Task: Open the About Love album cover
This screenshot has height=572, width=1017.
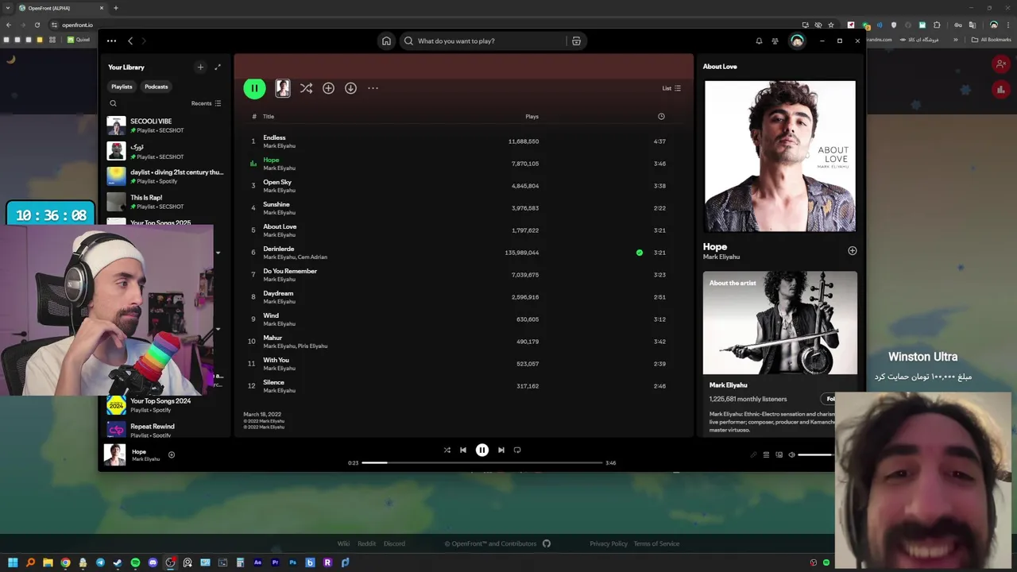Action: point(780,157)
